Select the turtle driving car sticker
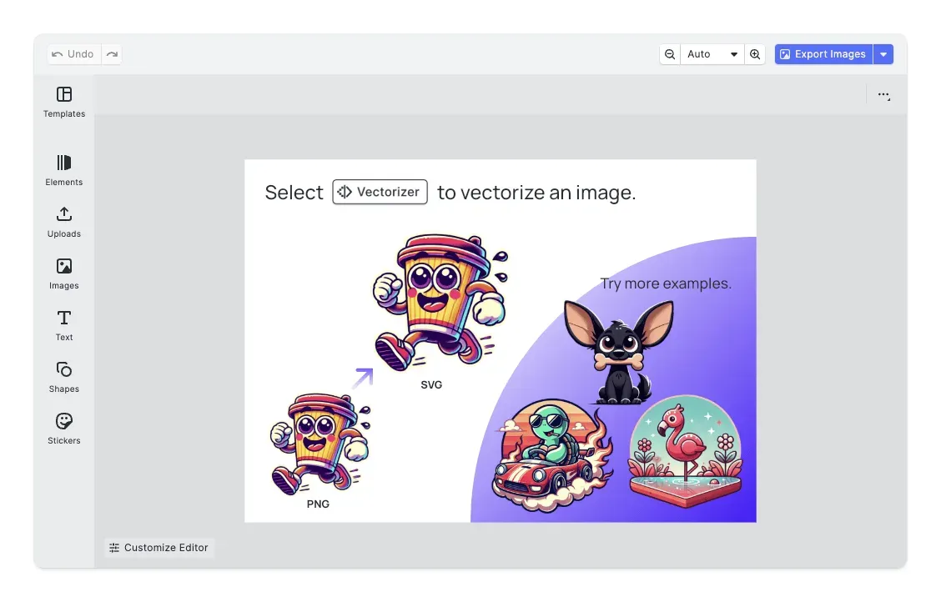Viewport: 941px width, 602px height. click(x=552, y=456)
